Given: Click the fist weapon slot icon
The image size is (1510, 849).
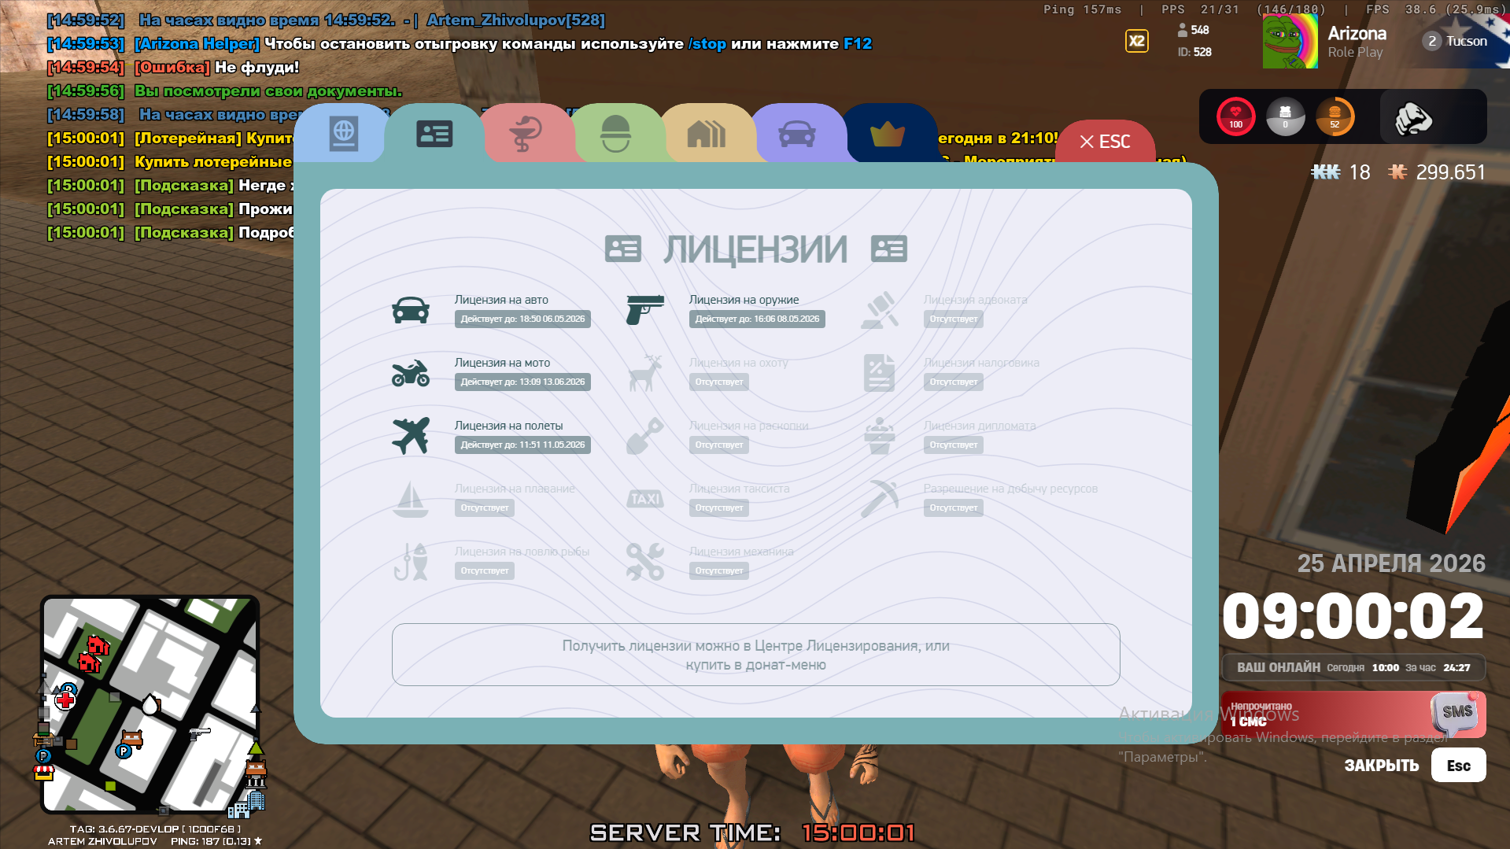Looking at the screenshot, I should point(1413,118).
